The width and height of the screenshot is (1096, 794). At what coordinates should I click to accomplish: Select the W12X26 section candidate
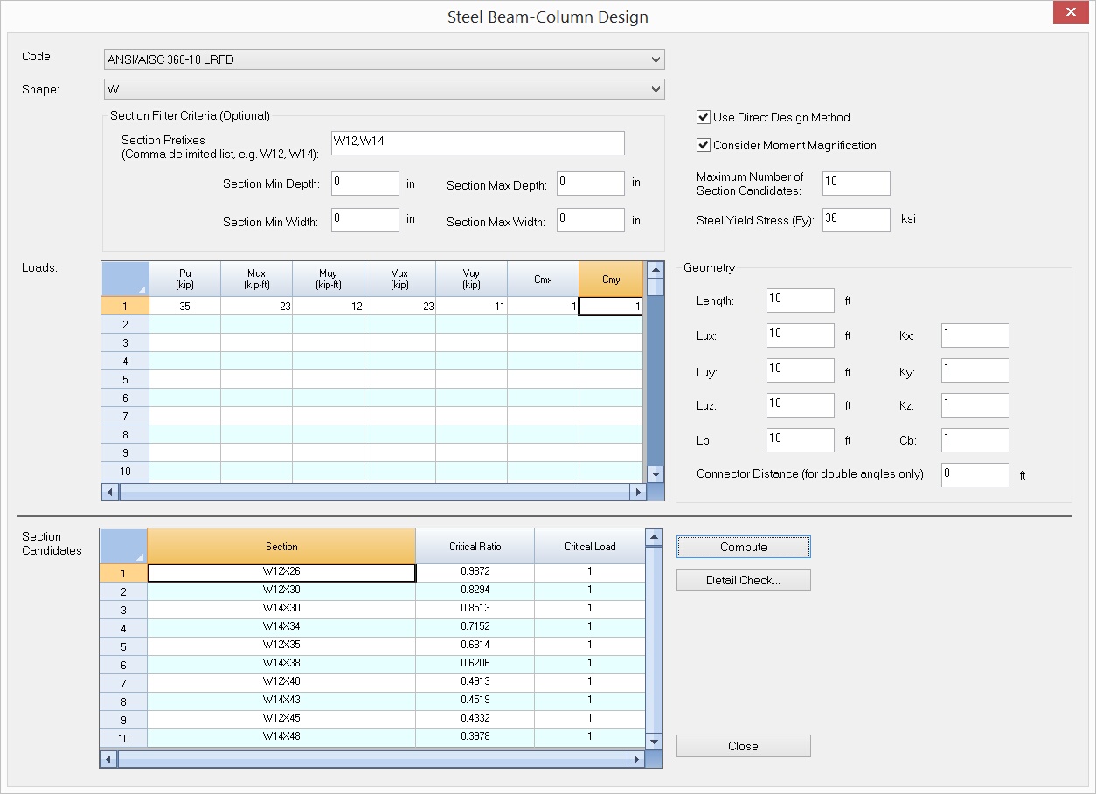pyautogui.click(x=281, y=573)
